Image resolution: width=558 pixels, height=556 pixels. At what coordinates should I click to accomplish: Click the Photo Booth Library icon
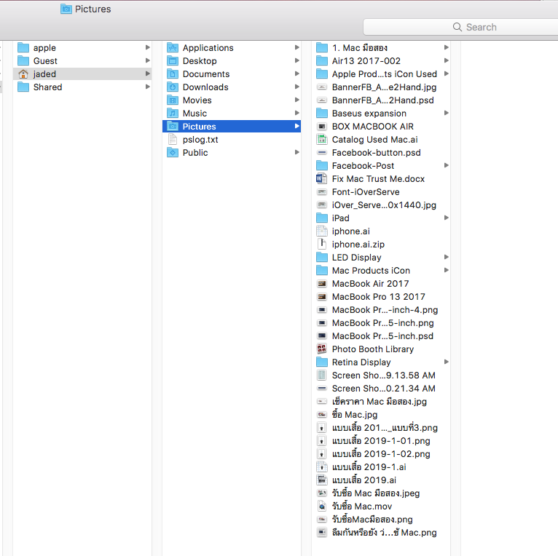pyautogui.click(x=322, y=349)
